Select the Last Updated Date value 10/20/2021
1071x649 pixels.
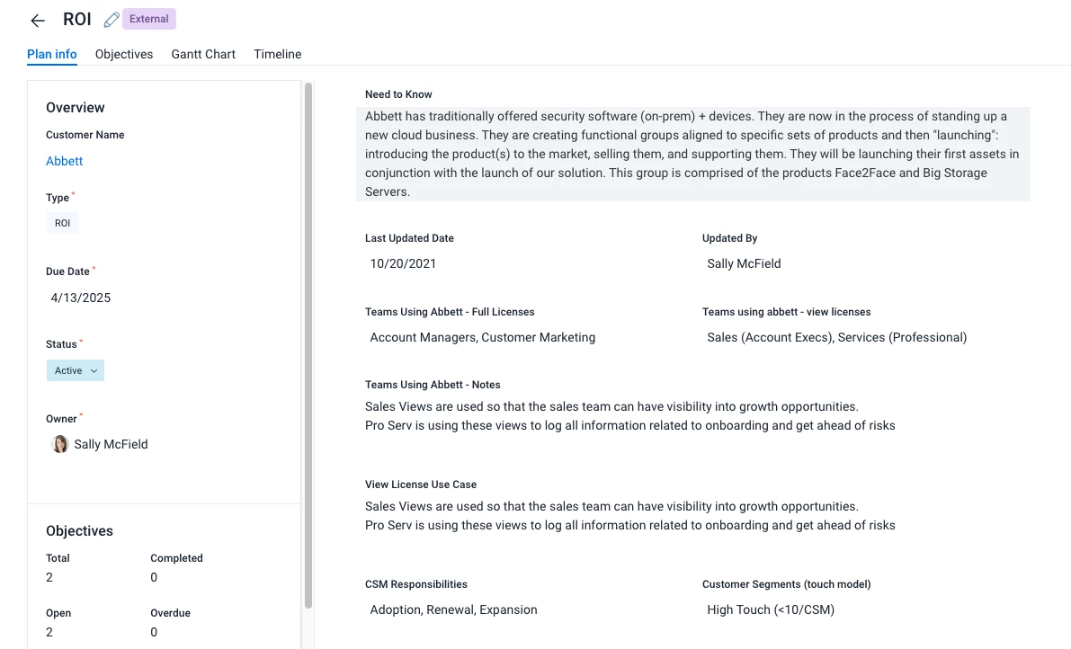(403, 263)
